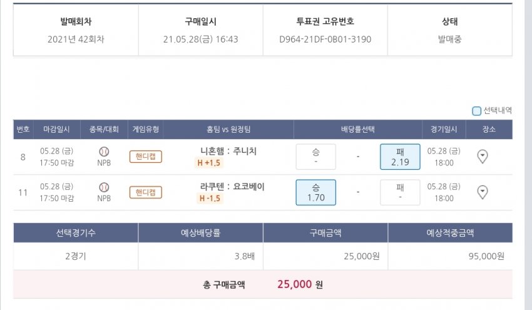Click the total purchase amount 25,000 원

pos(300,284)
